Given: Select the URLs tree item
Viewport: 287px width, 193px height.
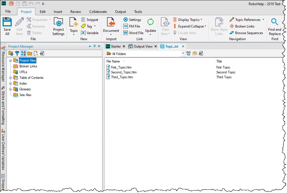Looking at the screenshot, I should tap(23, 72).
